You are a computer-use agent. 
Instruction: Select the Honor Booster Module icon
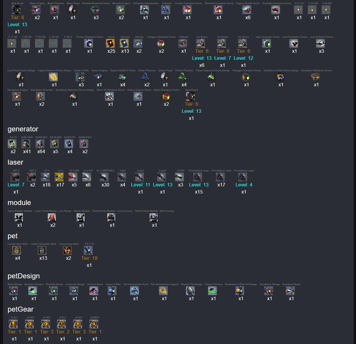pyautogui.click(x=19, y=218)
